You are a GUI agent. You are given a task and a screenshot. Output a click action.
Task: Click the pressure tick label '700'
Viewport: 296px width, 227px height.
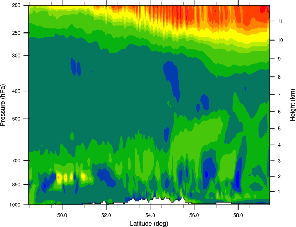tap(16, 160)
